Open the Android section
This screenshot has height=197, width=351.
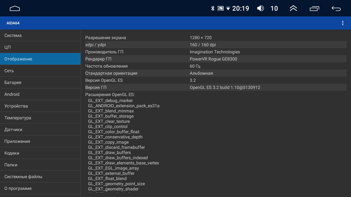(40, 94)
